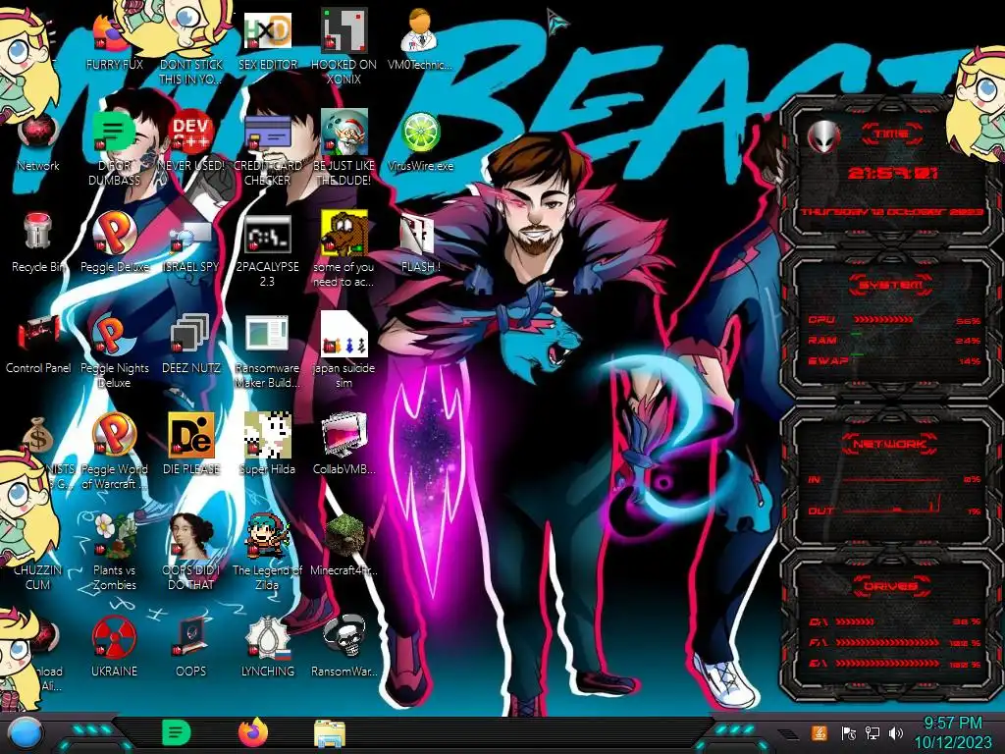Click the SWAP 14% value
This screenshot has height=754, width=1005.
(x=971, y=361)
